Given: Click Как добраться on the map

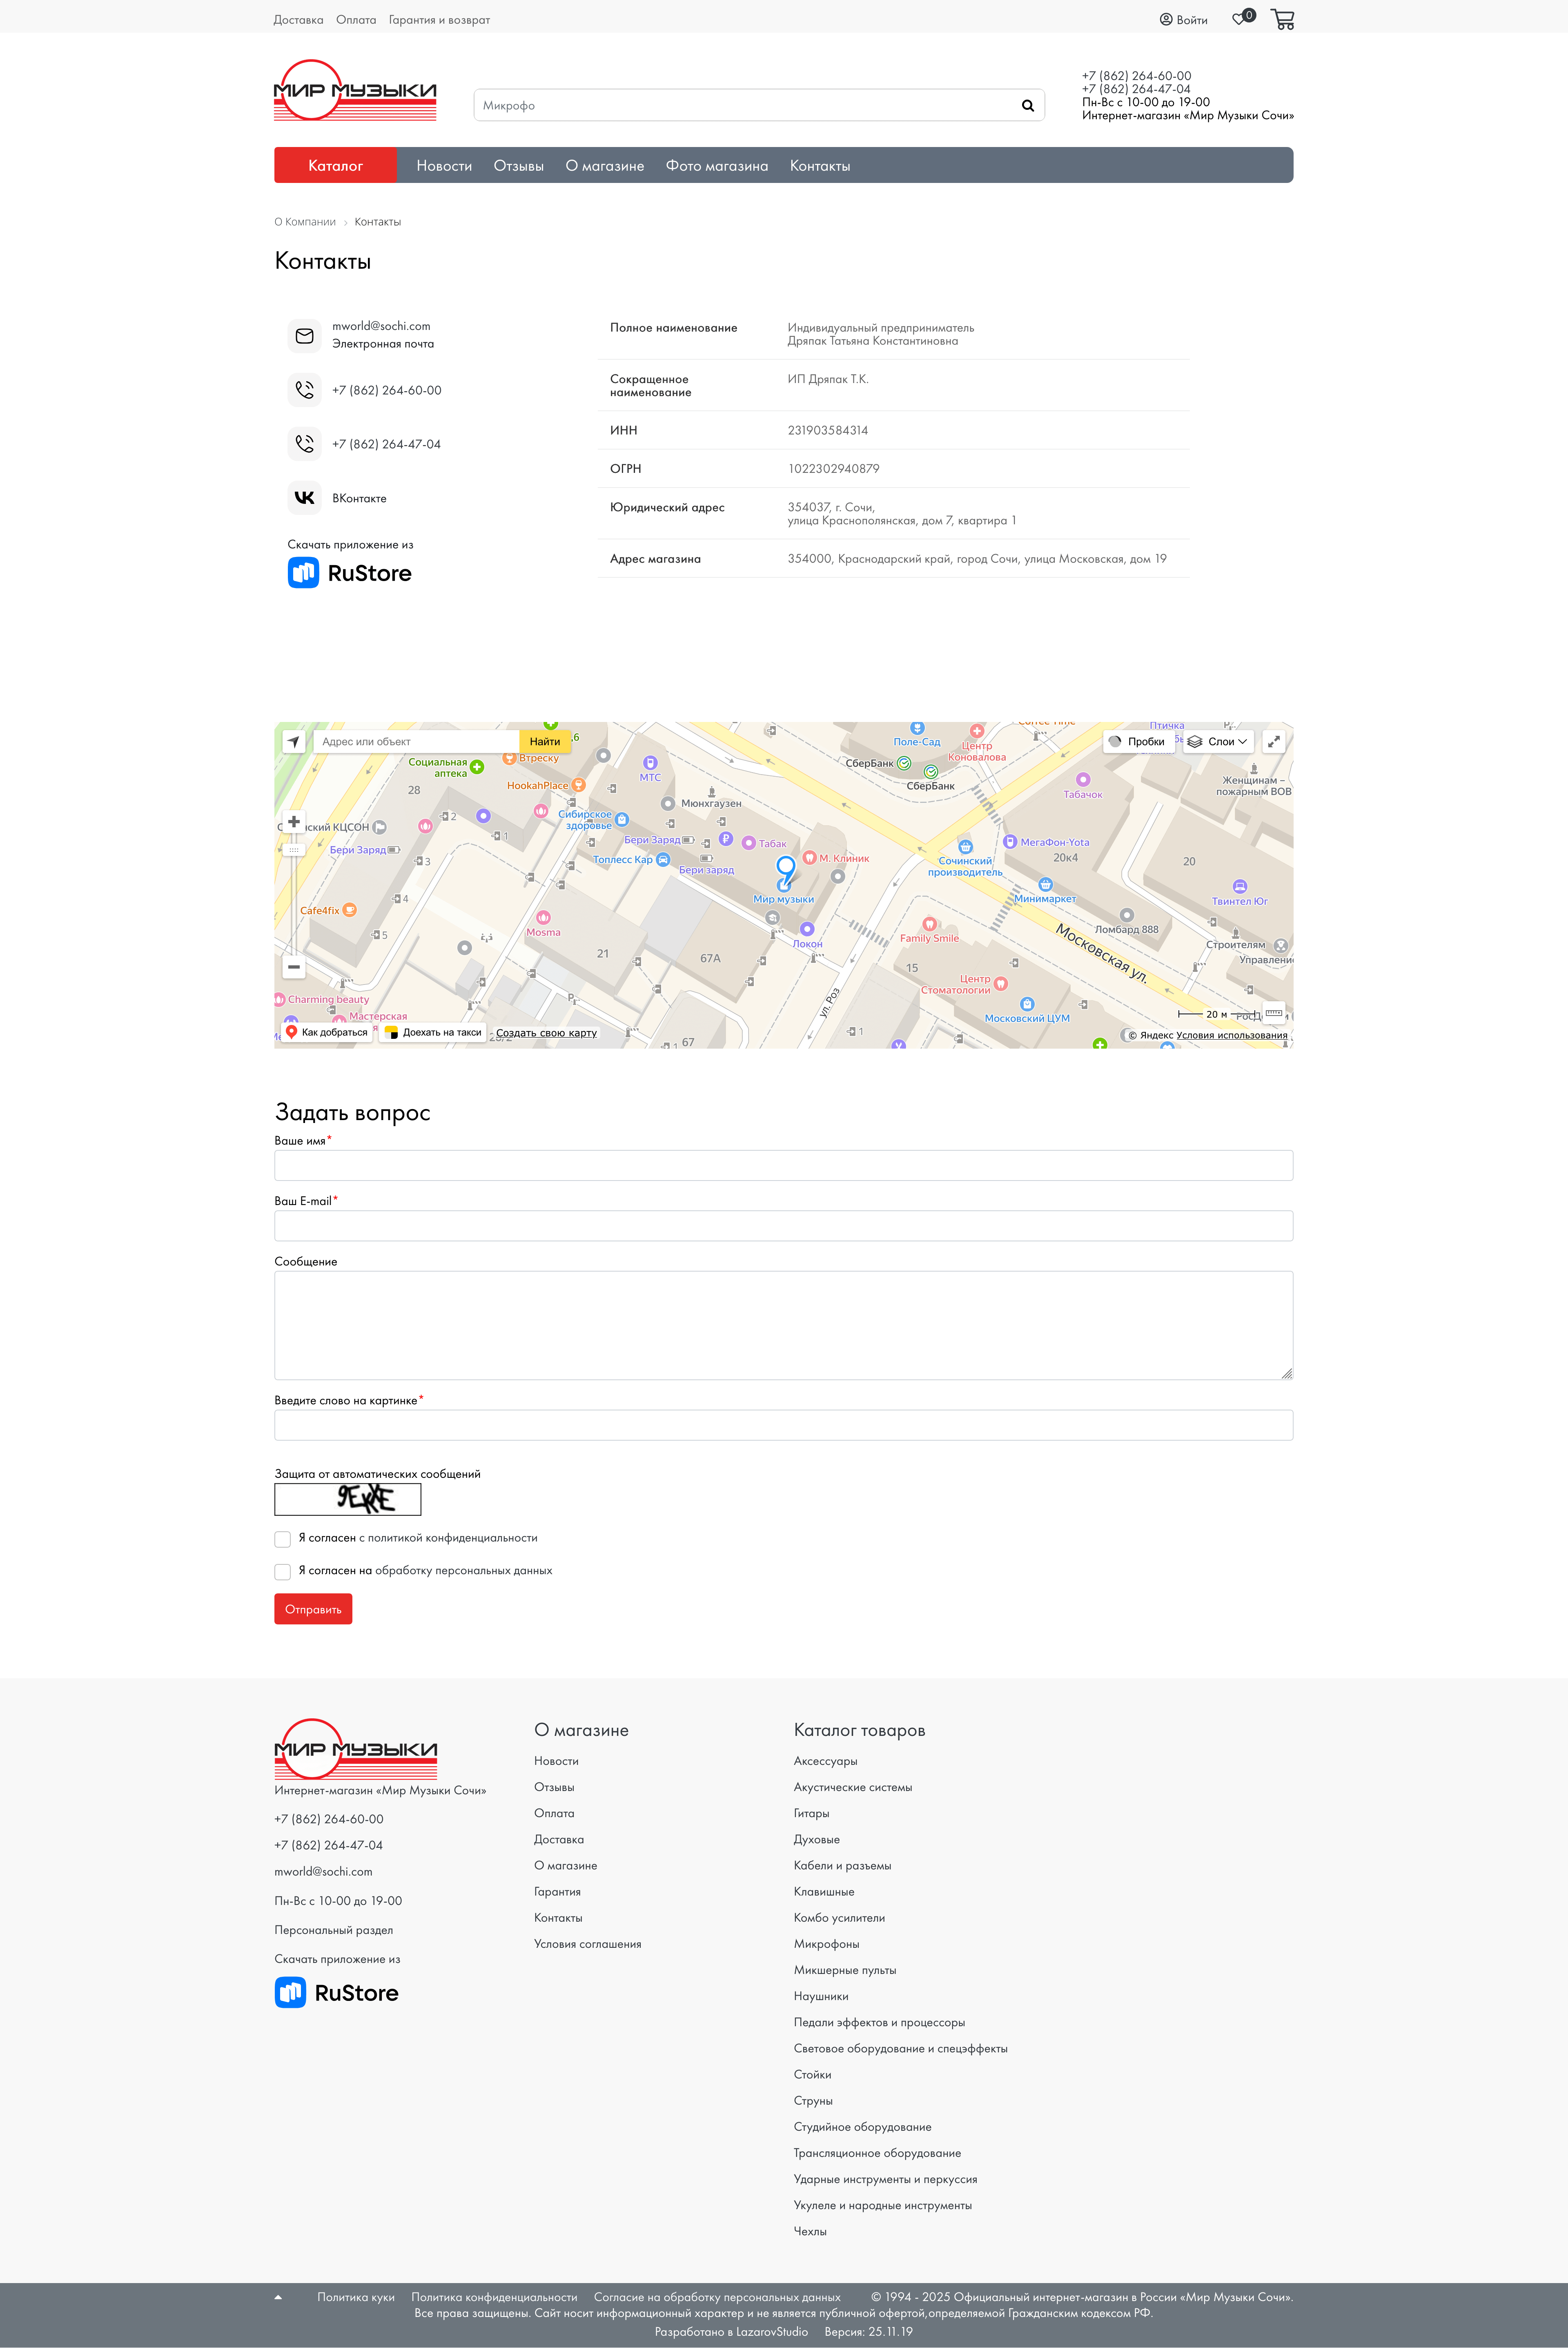Looking at the screenshot, I should click(x=327, y=1032).
